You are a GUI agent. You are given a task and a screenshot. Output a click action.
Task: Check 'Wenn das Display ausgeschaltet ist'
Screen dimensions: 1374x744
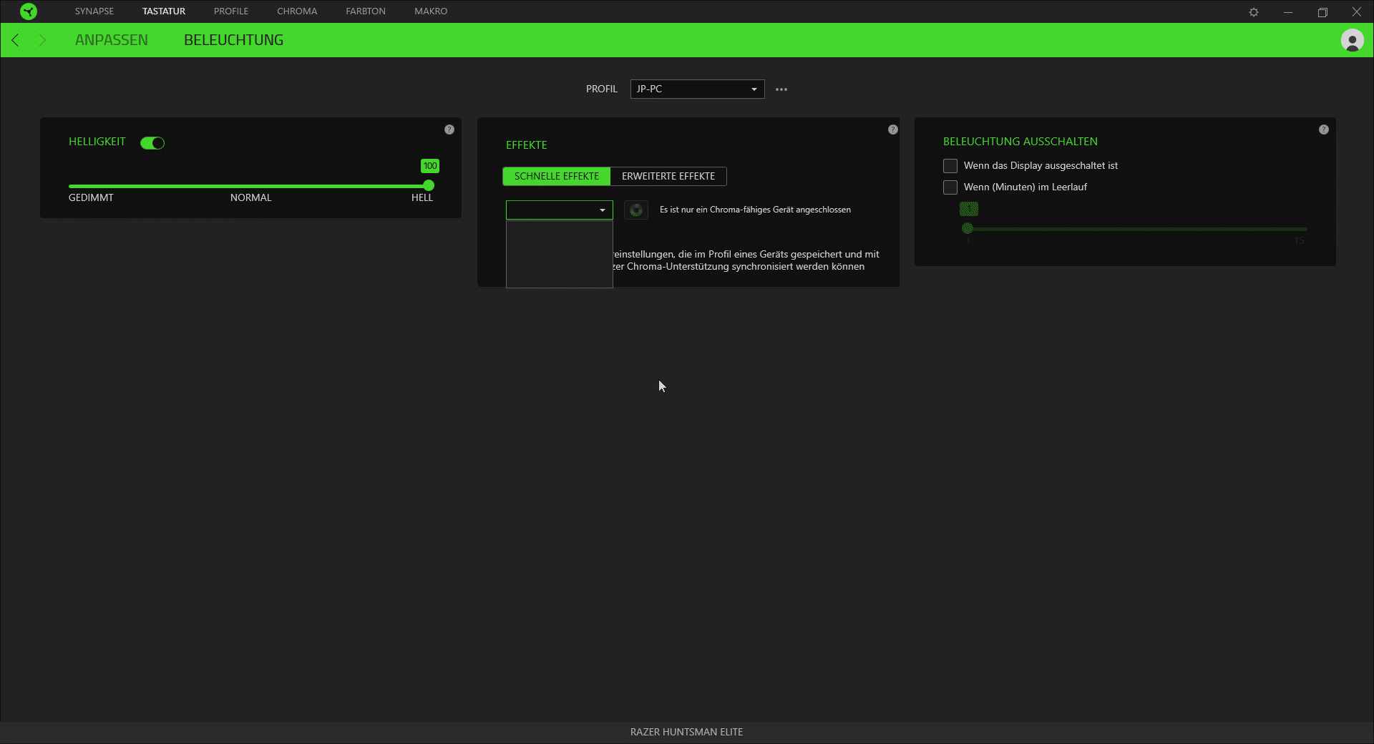click(950, 166)
